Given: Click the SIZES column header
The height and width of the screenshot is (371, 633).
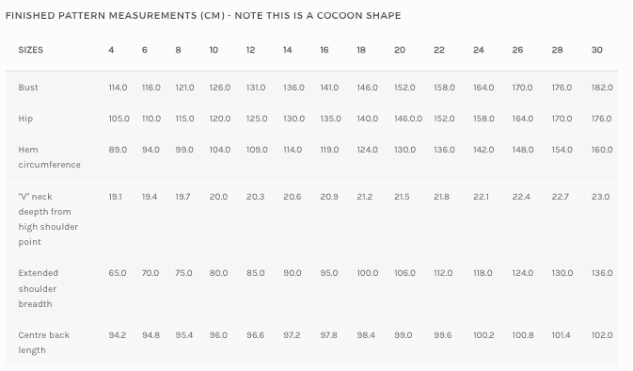Looking at the screenshot, I should pyautogui.click(x=31, y=50).
